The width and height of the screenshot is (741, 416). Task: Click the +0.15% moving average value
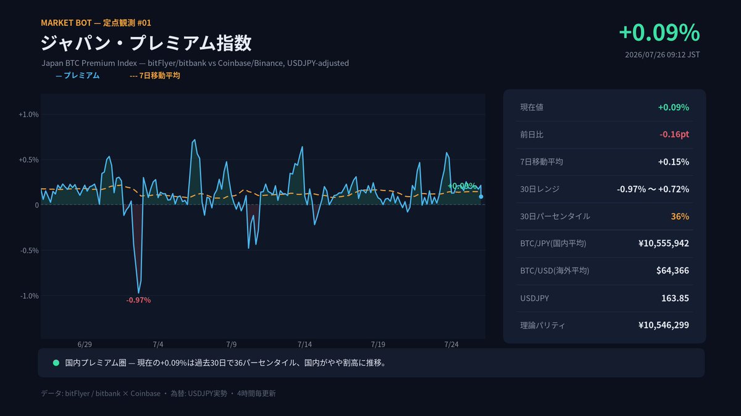point(673,162)
